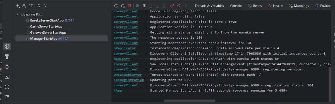Click coveryClient link on 'response status is 200' line
This screenshot has height=104, width=335.
pyautogui.click(x=126, y=37)
